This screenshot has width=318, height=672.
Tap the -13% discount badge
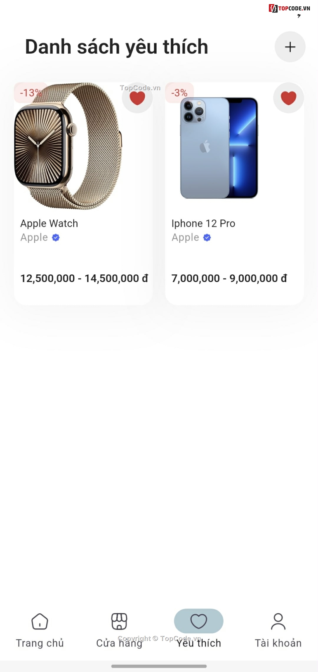pyautogui.click(x=31, y=92)
